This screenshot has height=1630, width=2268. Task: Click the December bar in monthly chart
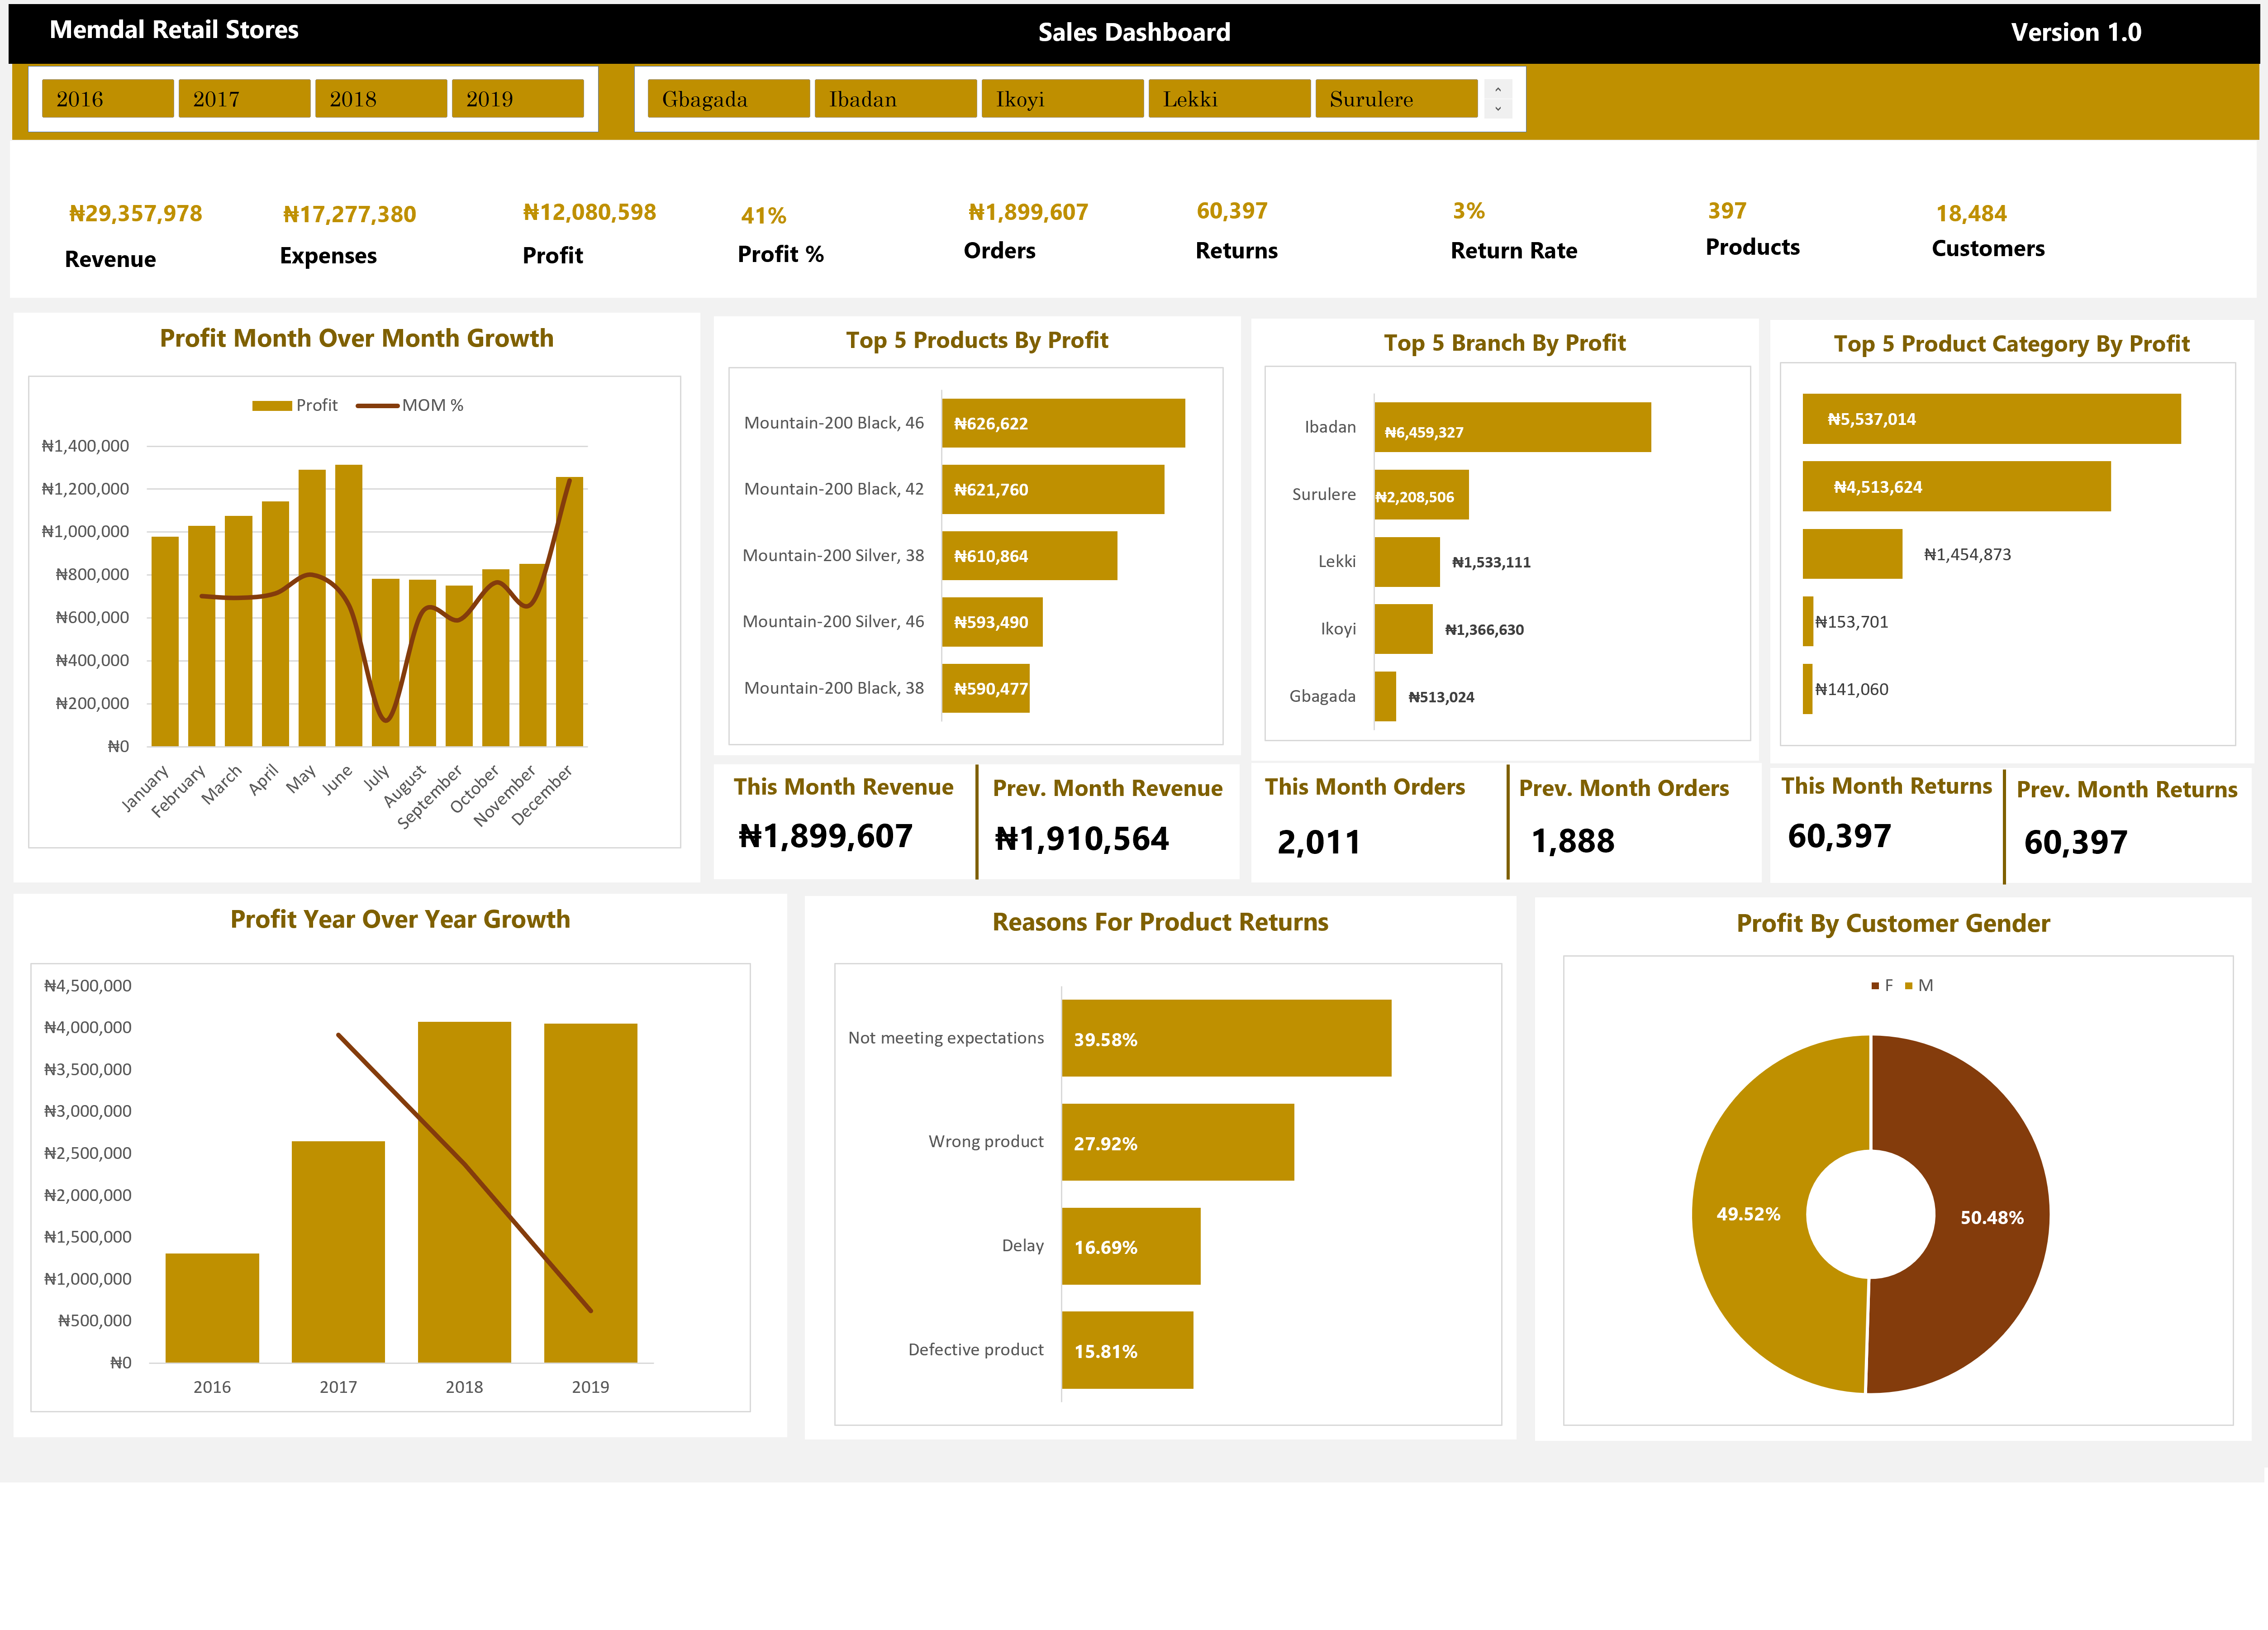[569, 611]
